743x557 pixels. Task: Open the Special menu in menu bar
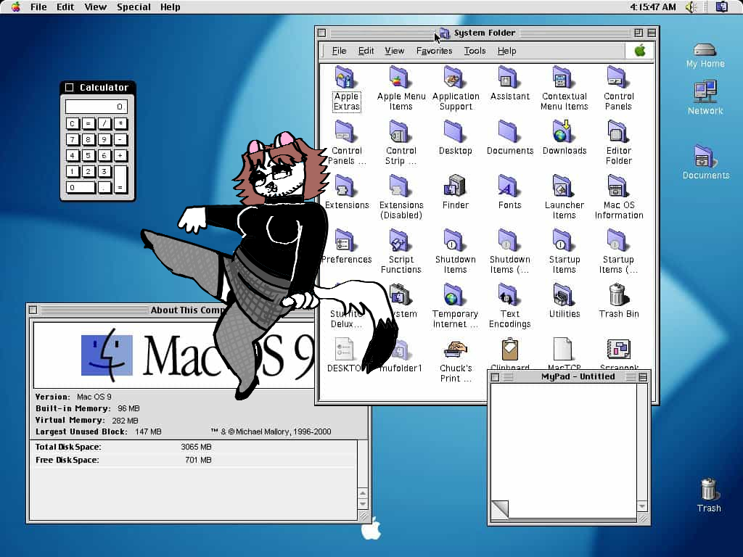tap(134, 7)
